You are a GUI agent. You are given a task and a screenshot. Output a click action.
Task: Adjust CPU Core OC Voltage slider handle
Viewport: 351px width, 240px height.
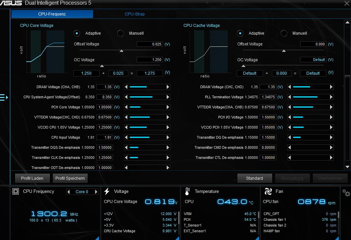[x=102, y=66]
